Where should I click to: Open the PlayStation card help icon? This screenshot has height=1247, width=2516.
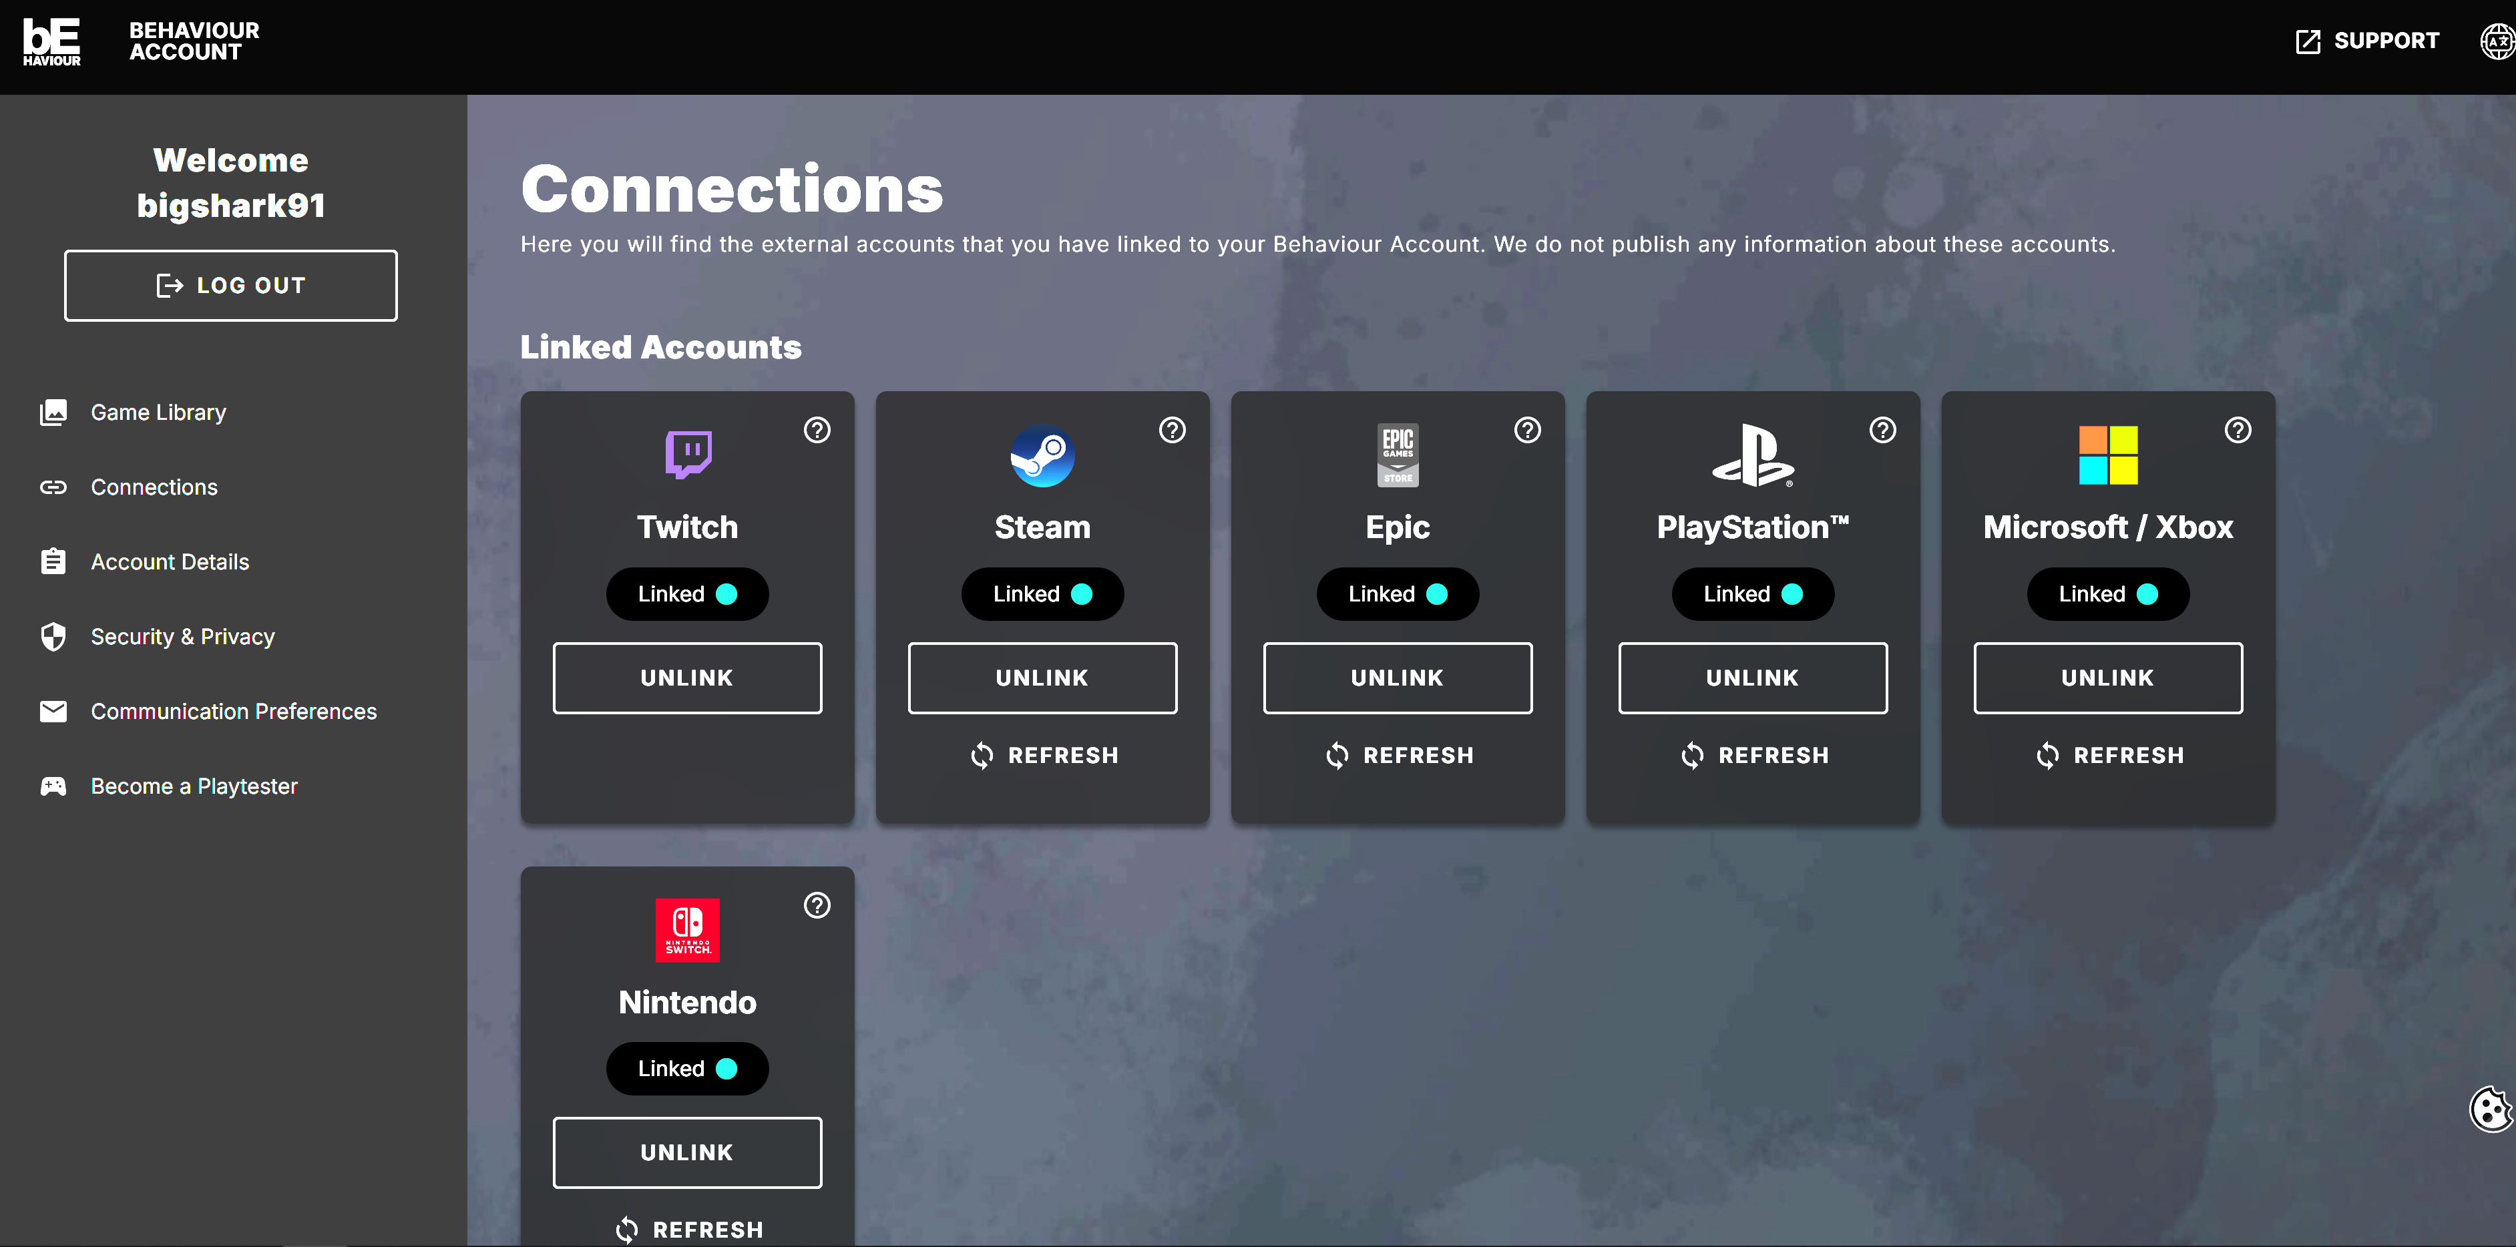click(1882, 430)
